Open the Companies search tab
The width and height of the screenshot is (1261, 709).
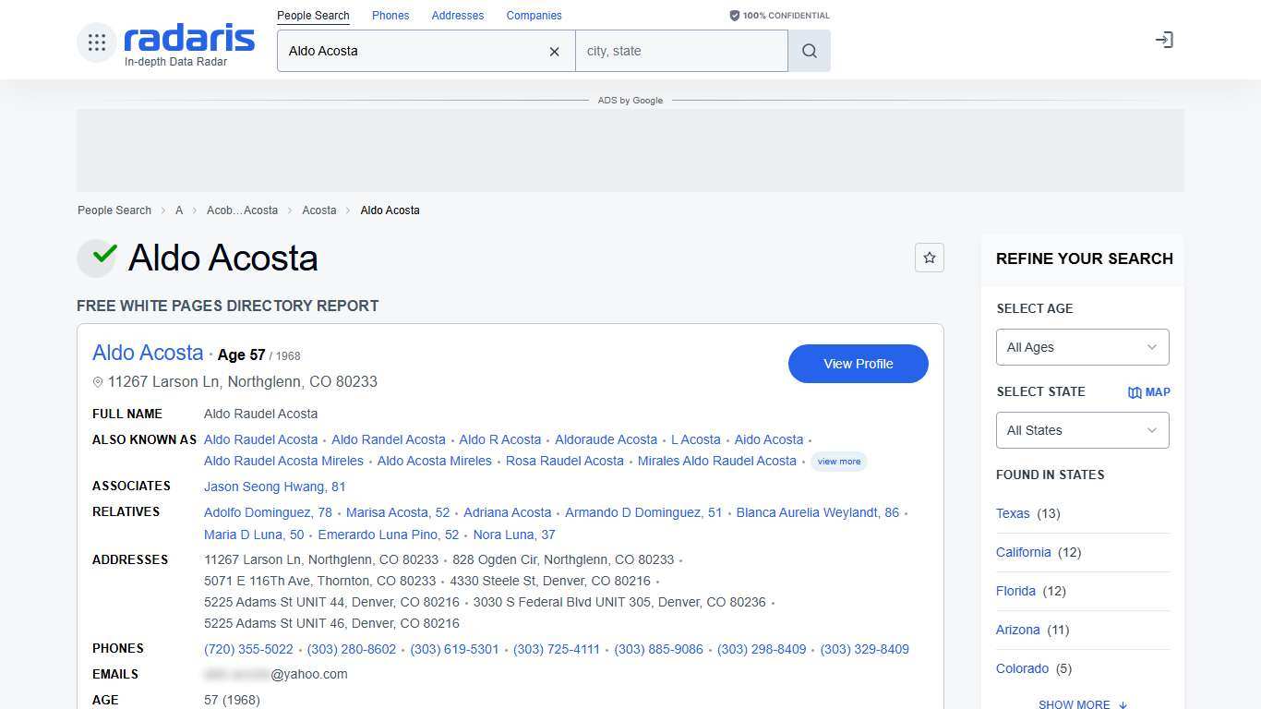[x=534, y=16]
